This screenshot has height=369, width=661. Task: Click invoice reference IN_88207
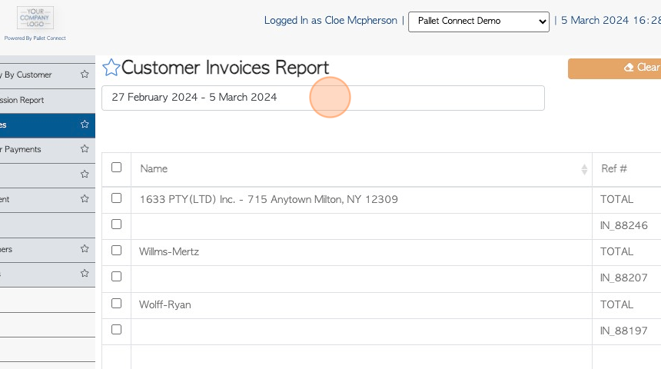click(x=623, y=278)
